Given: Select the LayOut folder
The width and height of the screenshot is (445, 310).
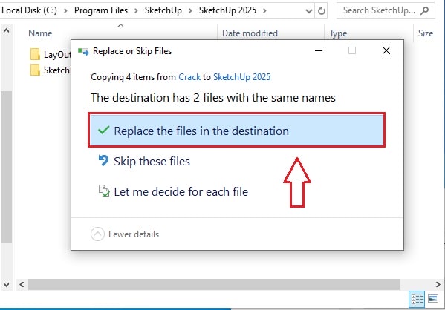Looking at the screenshot, I should point(51,54).
